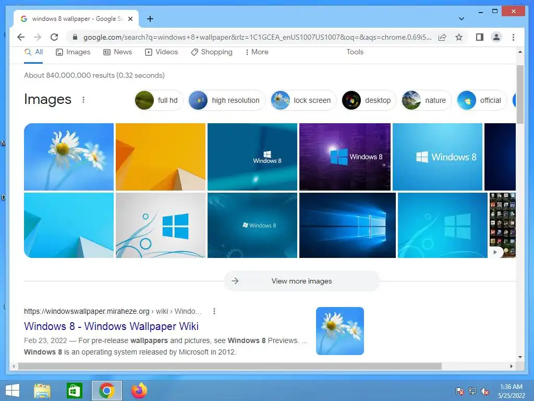Click the scrollbar up arrow
534x401 pixels.
520,52
